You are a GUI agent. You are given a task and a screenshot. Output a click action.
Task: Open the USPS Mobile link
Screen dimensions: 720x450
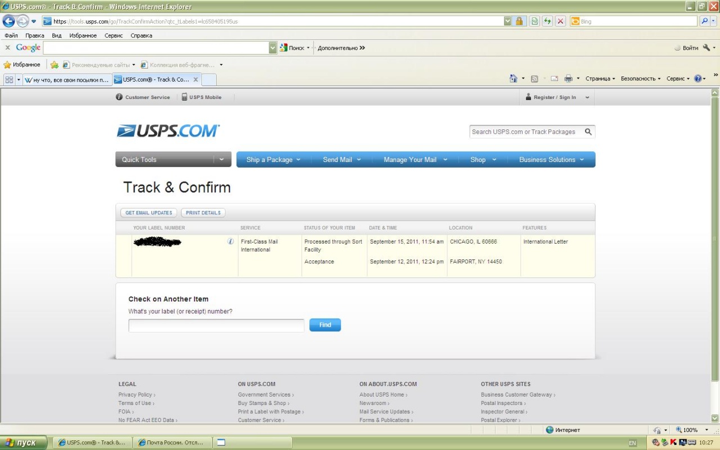click(x=201, y=97)
